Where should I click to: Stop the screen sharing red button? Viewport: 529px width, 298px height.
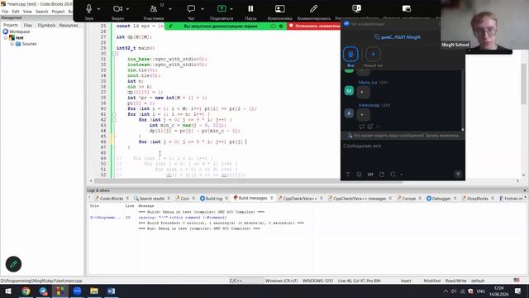coord(314,26)
